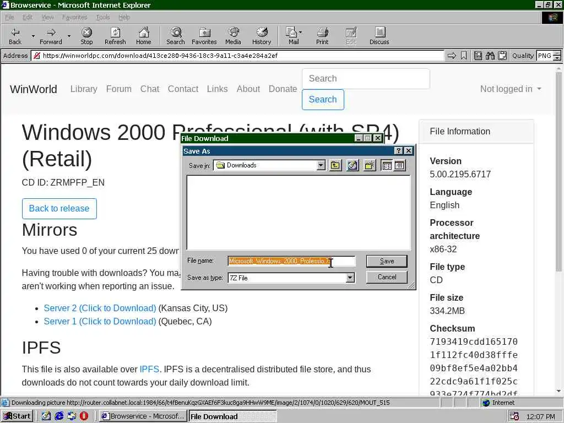Open Favorites toolbar button
Image resolution: width=564 pixels, height=423 pixels.
pyautogui.click(x=204, y=36)
